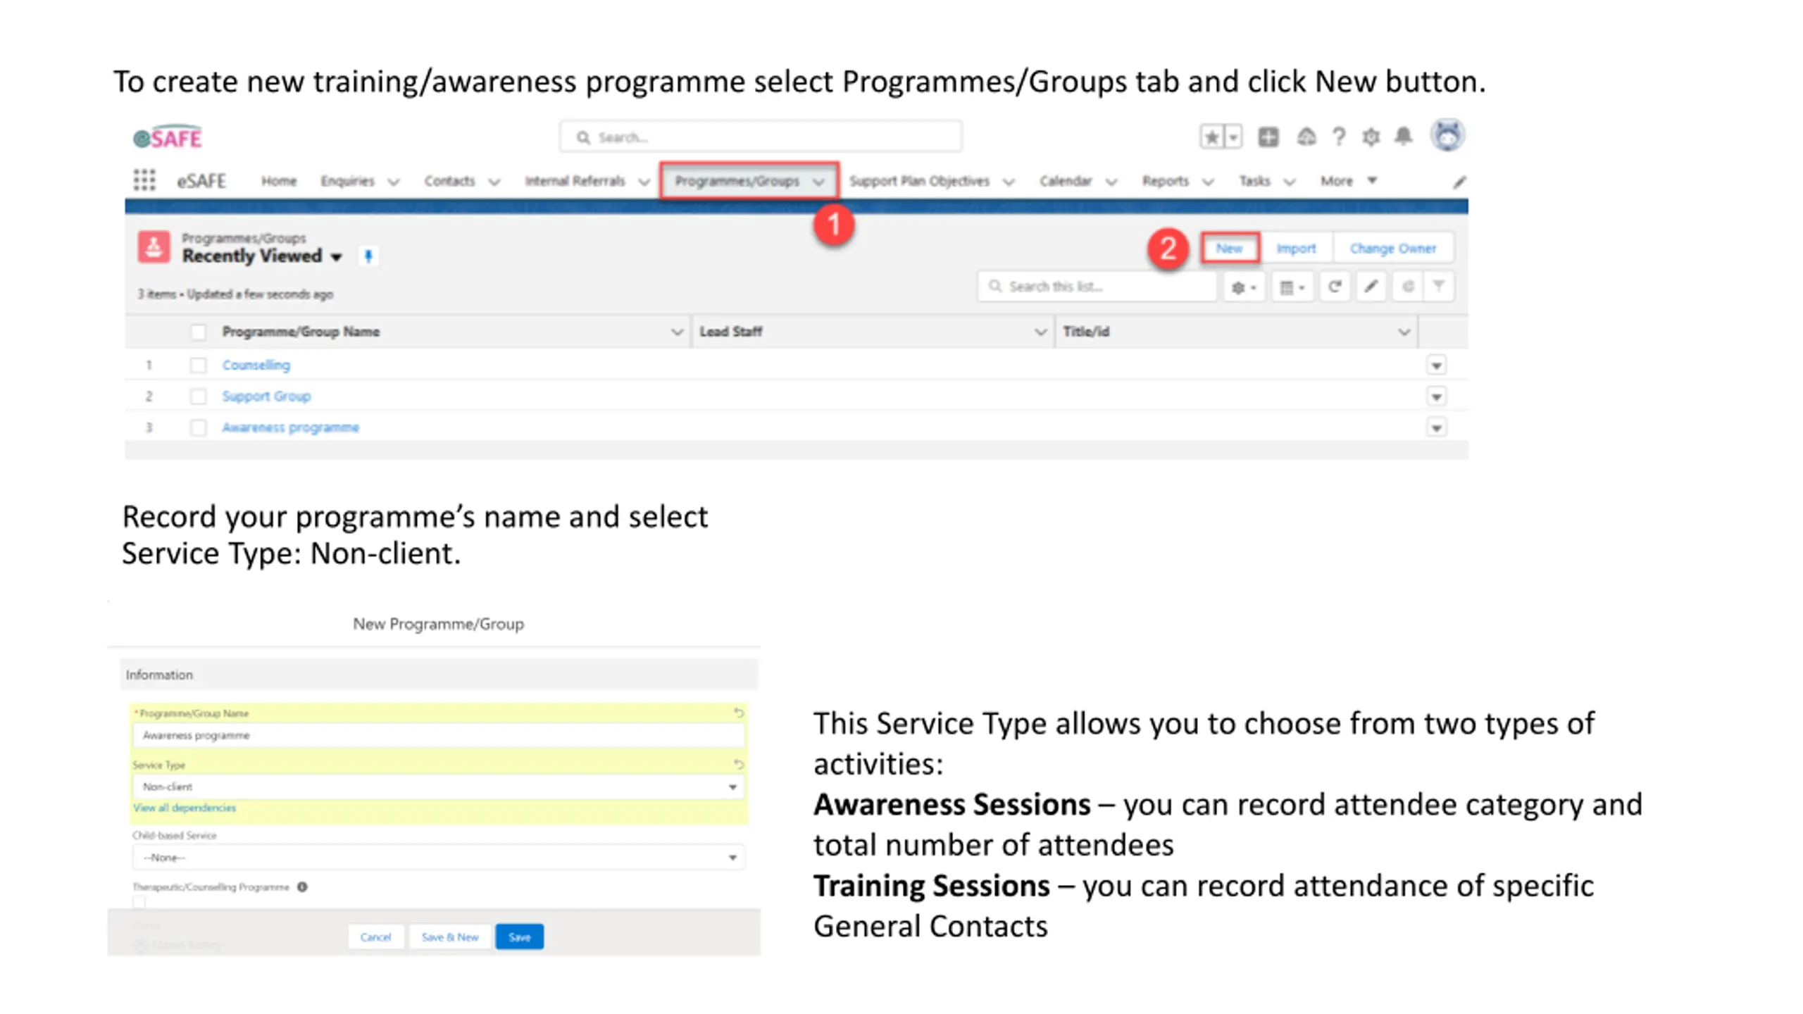Open row actions for Support Group
Viewport: 1803px width, 1014px height.
(x=1436, y=396)
